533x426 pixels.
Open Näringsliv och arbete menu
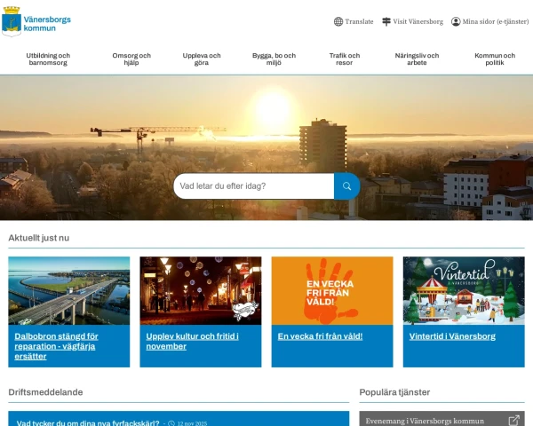pyautogui.click(x=417, y=59)
